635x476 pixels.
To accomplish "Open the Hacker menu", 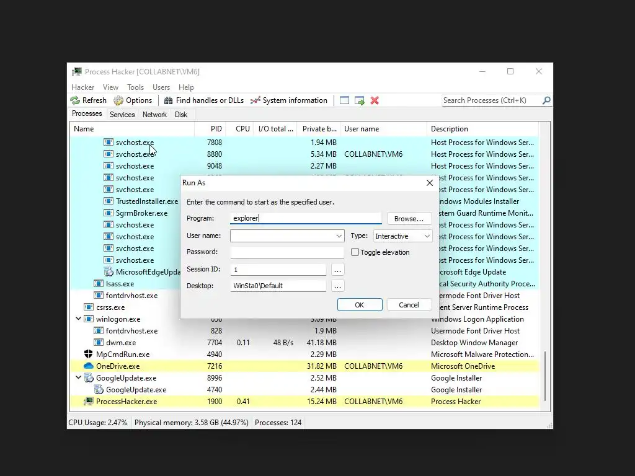I will point(82,87).
